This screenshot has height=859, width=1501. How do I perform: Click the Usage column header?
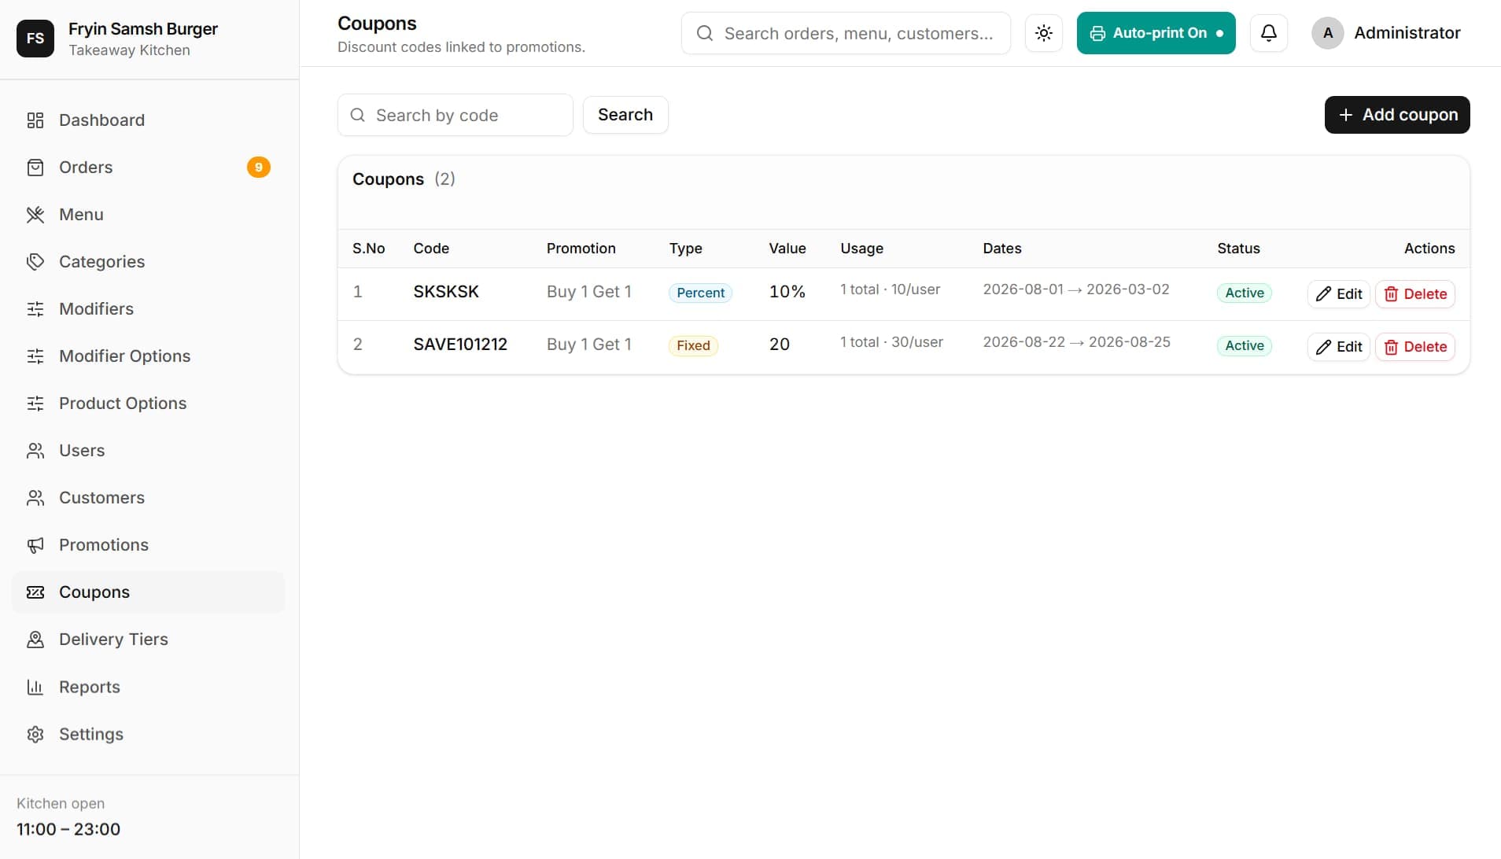[861, 249]
